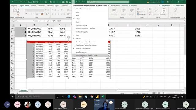Open the Formato da Imagem tab
Image resolution: width=196 pixels, height=110 pixels.
coord(129,6)
